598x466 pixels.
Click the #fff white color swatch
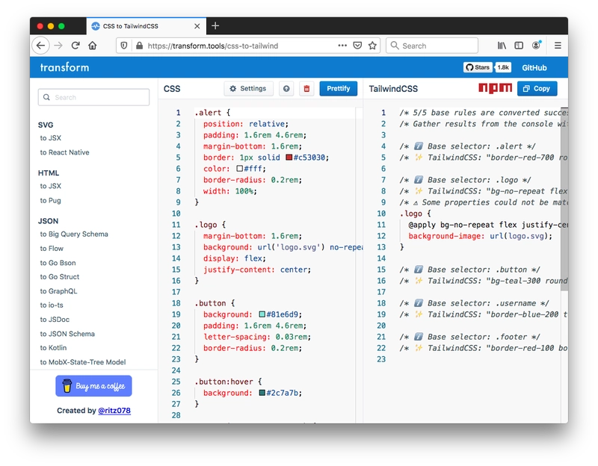pyautogui.click(x=239, y=169)
